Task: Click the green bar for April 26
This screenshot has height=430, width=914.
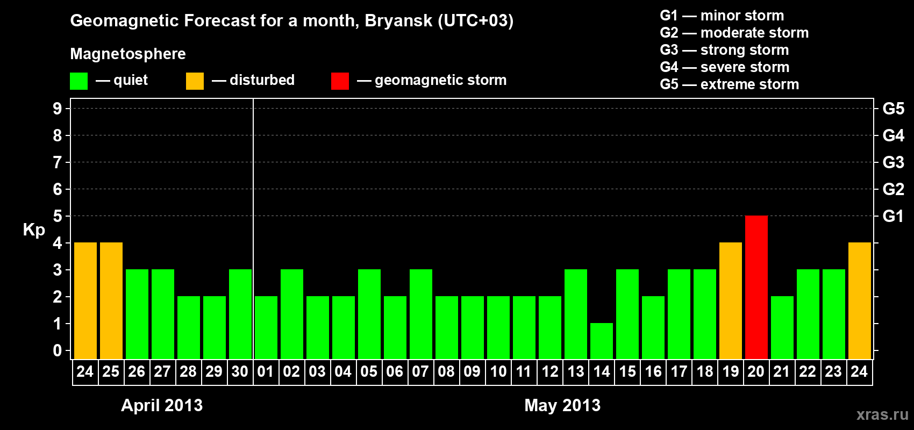Action: [x=137, y=314]
